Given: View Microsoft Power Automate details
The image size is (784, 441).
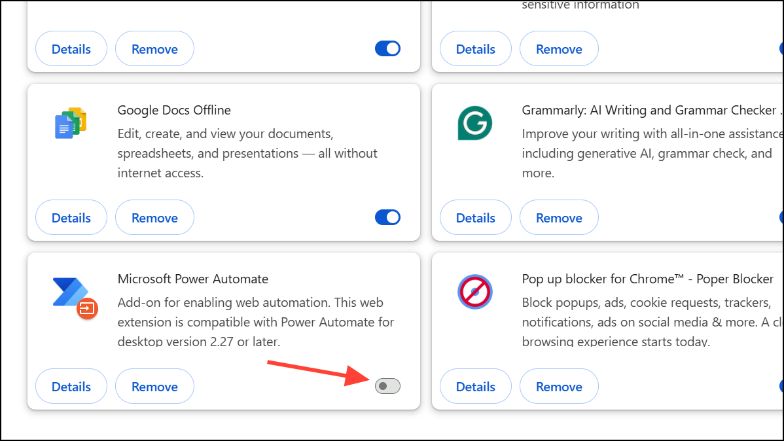Looking at the screenshot, I should [x=71, y=385].
